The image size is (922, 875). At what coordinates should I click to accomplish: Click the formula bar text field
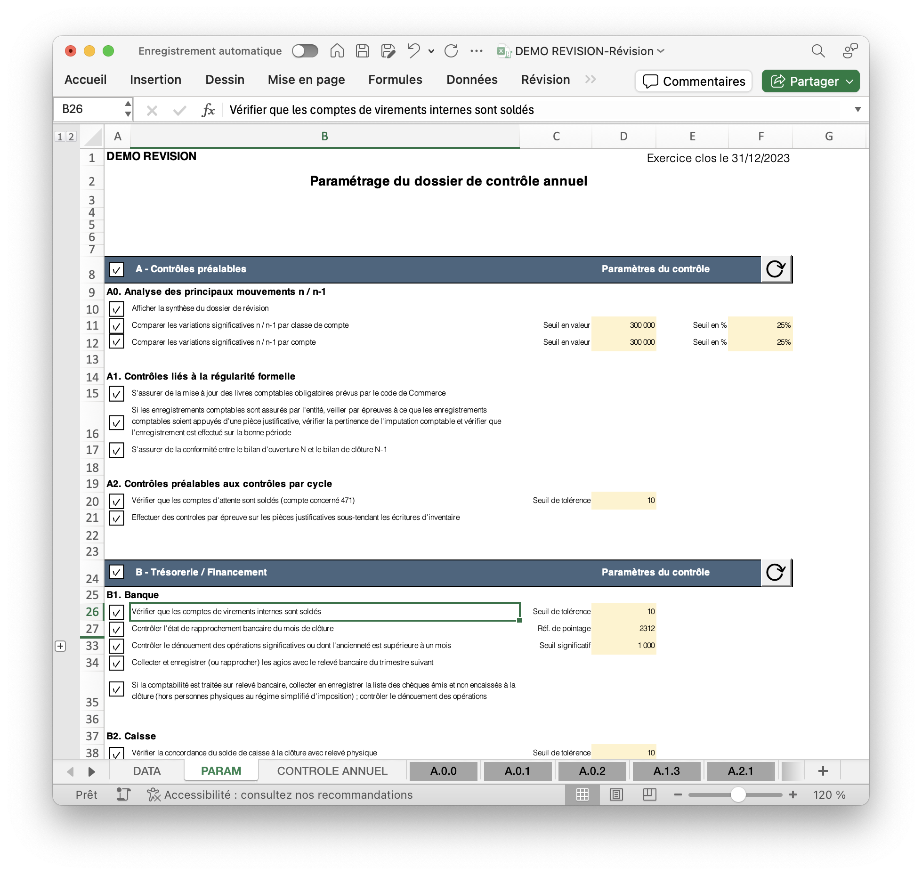[x=537, y=110]
